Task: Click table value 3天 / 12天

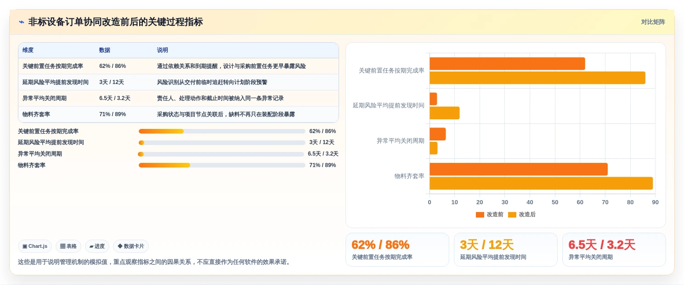Action: [x=112, y=82]
